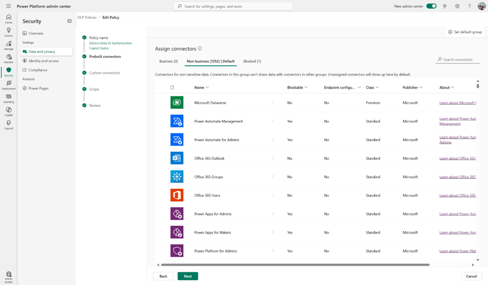Open Learn about link for Office 365 Groups
This screenshot has width=488, height=285.
(x=458, y=177)
